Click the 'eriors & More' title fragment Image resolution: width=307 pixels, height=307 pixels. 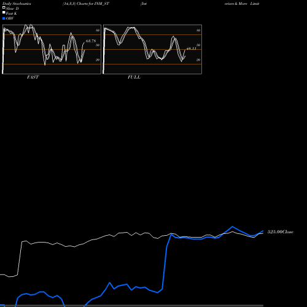[236, 4]
